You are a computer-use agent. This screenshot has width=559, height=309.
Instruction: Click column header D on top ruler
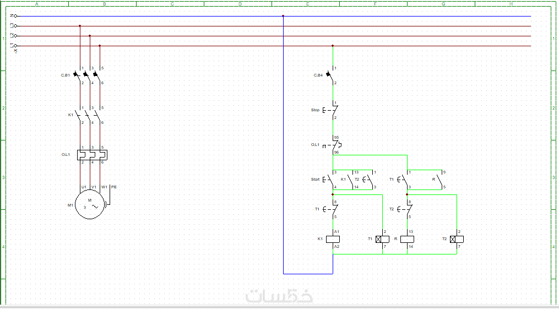(x=240, y=4)
